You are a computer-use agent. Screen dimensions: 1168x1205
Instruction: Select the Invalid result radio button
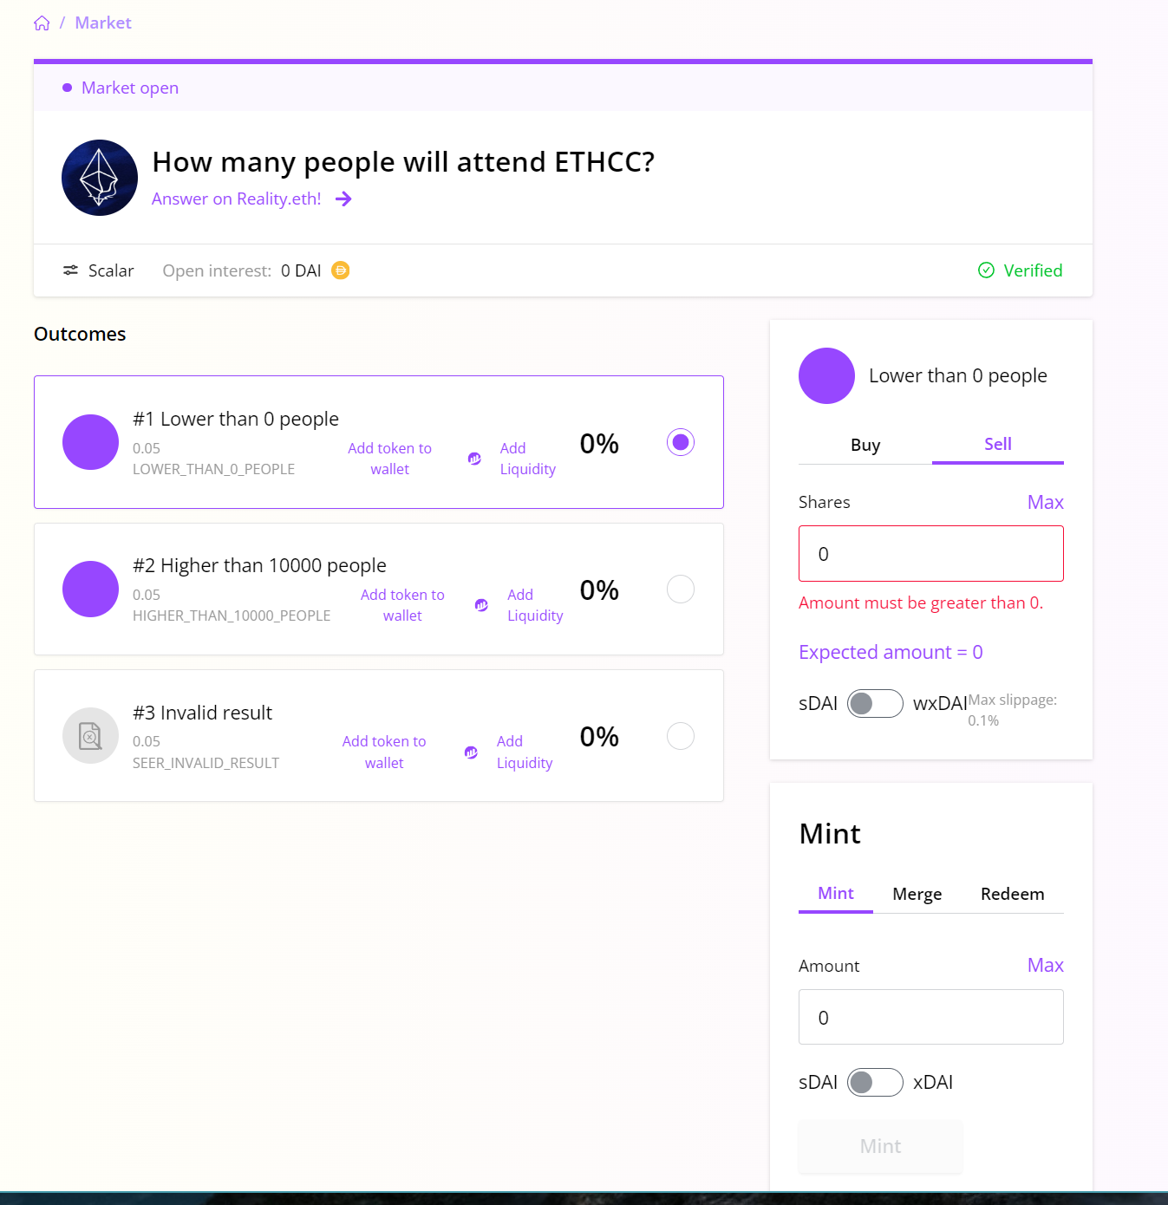pos(681,736)
